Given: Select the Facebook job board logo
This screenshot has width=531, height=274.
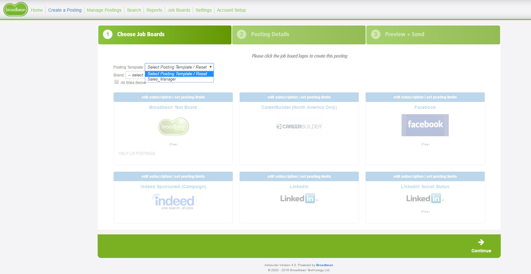Looking at the screenshot, I should 425,125.
